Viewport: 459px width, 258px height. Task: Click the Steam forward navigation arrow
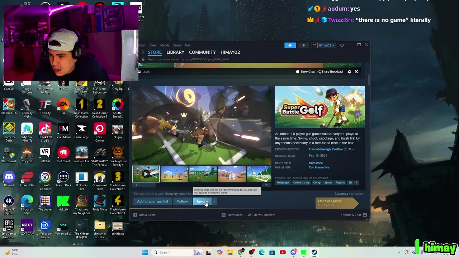click(142, 52)
